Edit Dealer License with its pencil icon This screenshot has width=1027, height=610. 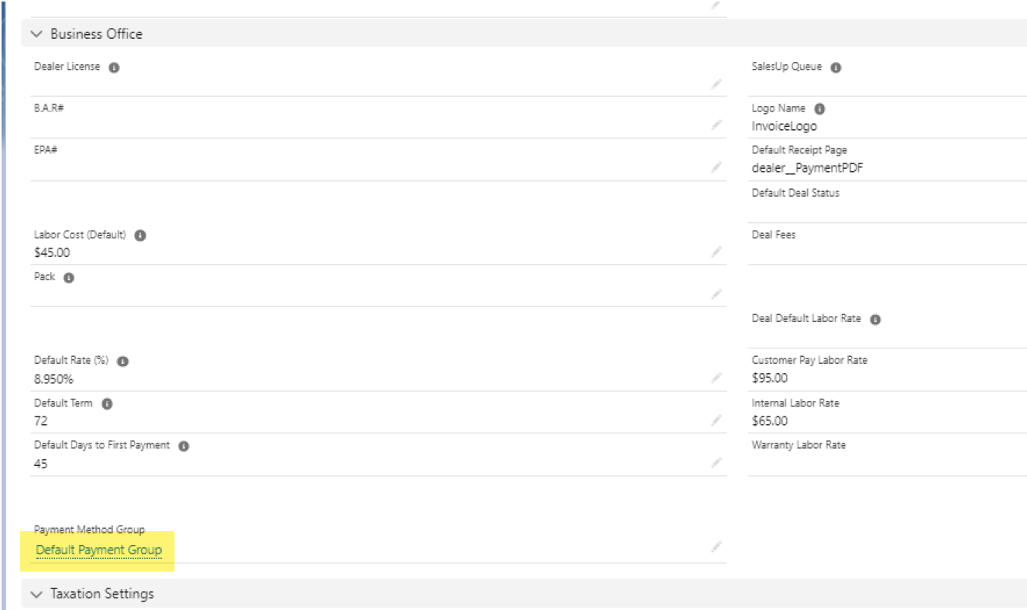tap(716, 83)
